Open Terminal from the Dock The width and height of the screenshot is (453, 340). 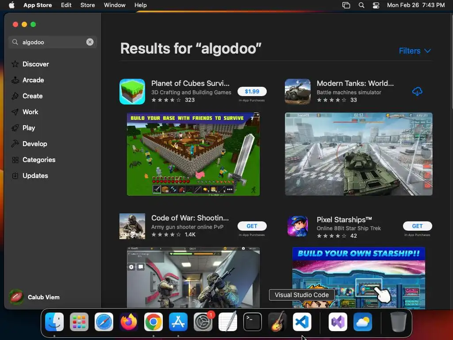click(x=253, y=322)
